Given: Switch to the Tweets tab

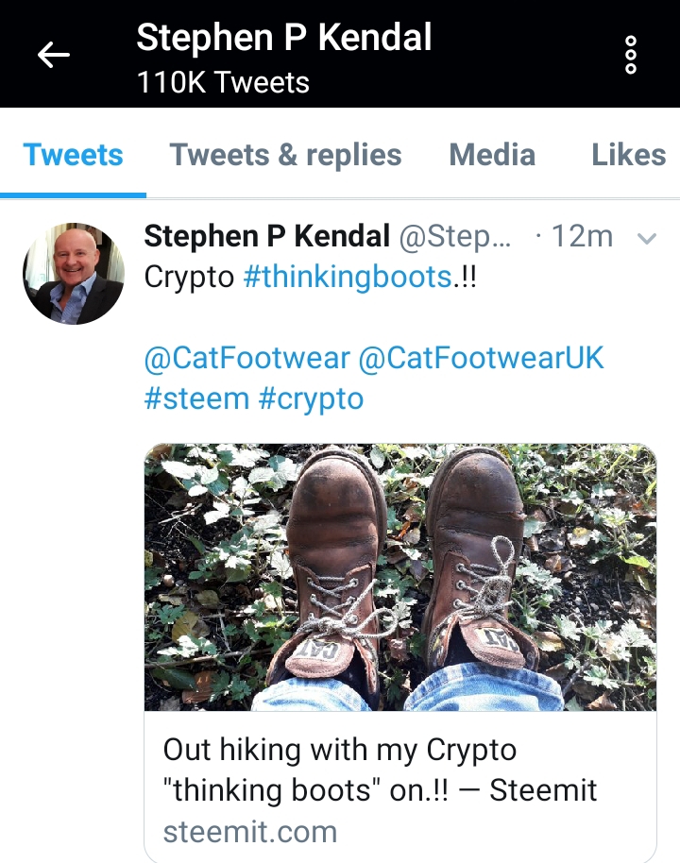Looking at the screenshot, I should (73, 155).
